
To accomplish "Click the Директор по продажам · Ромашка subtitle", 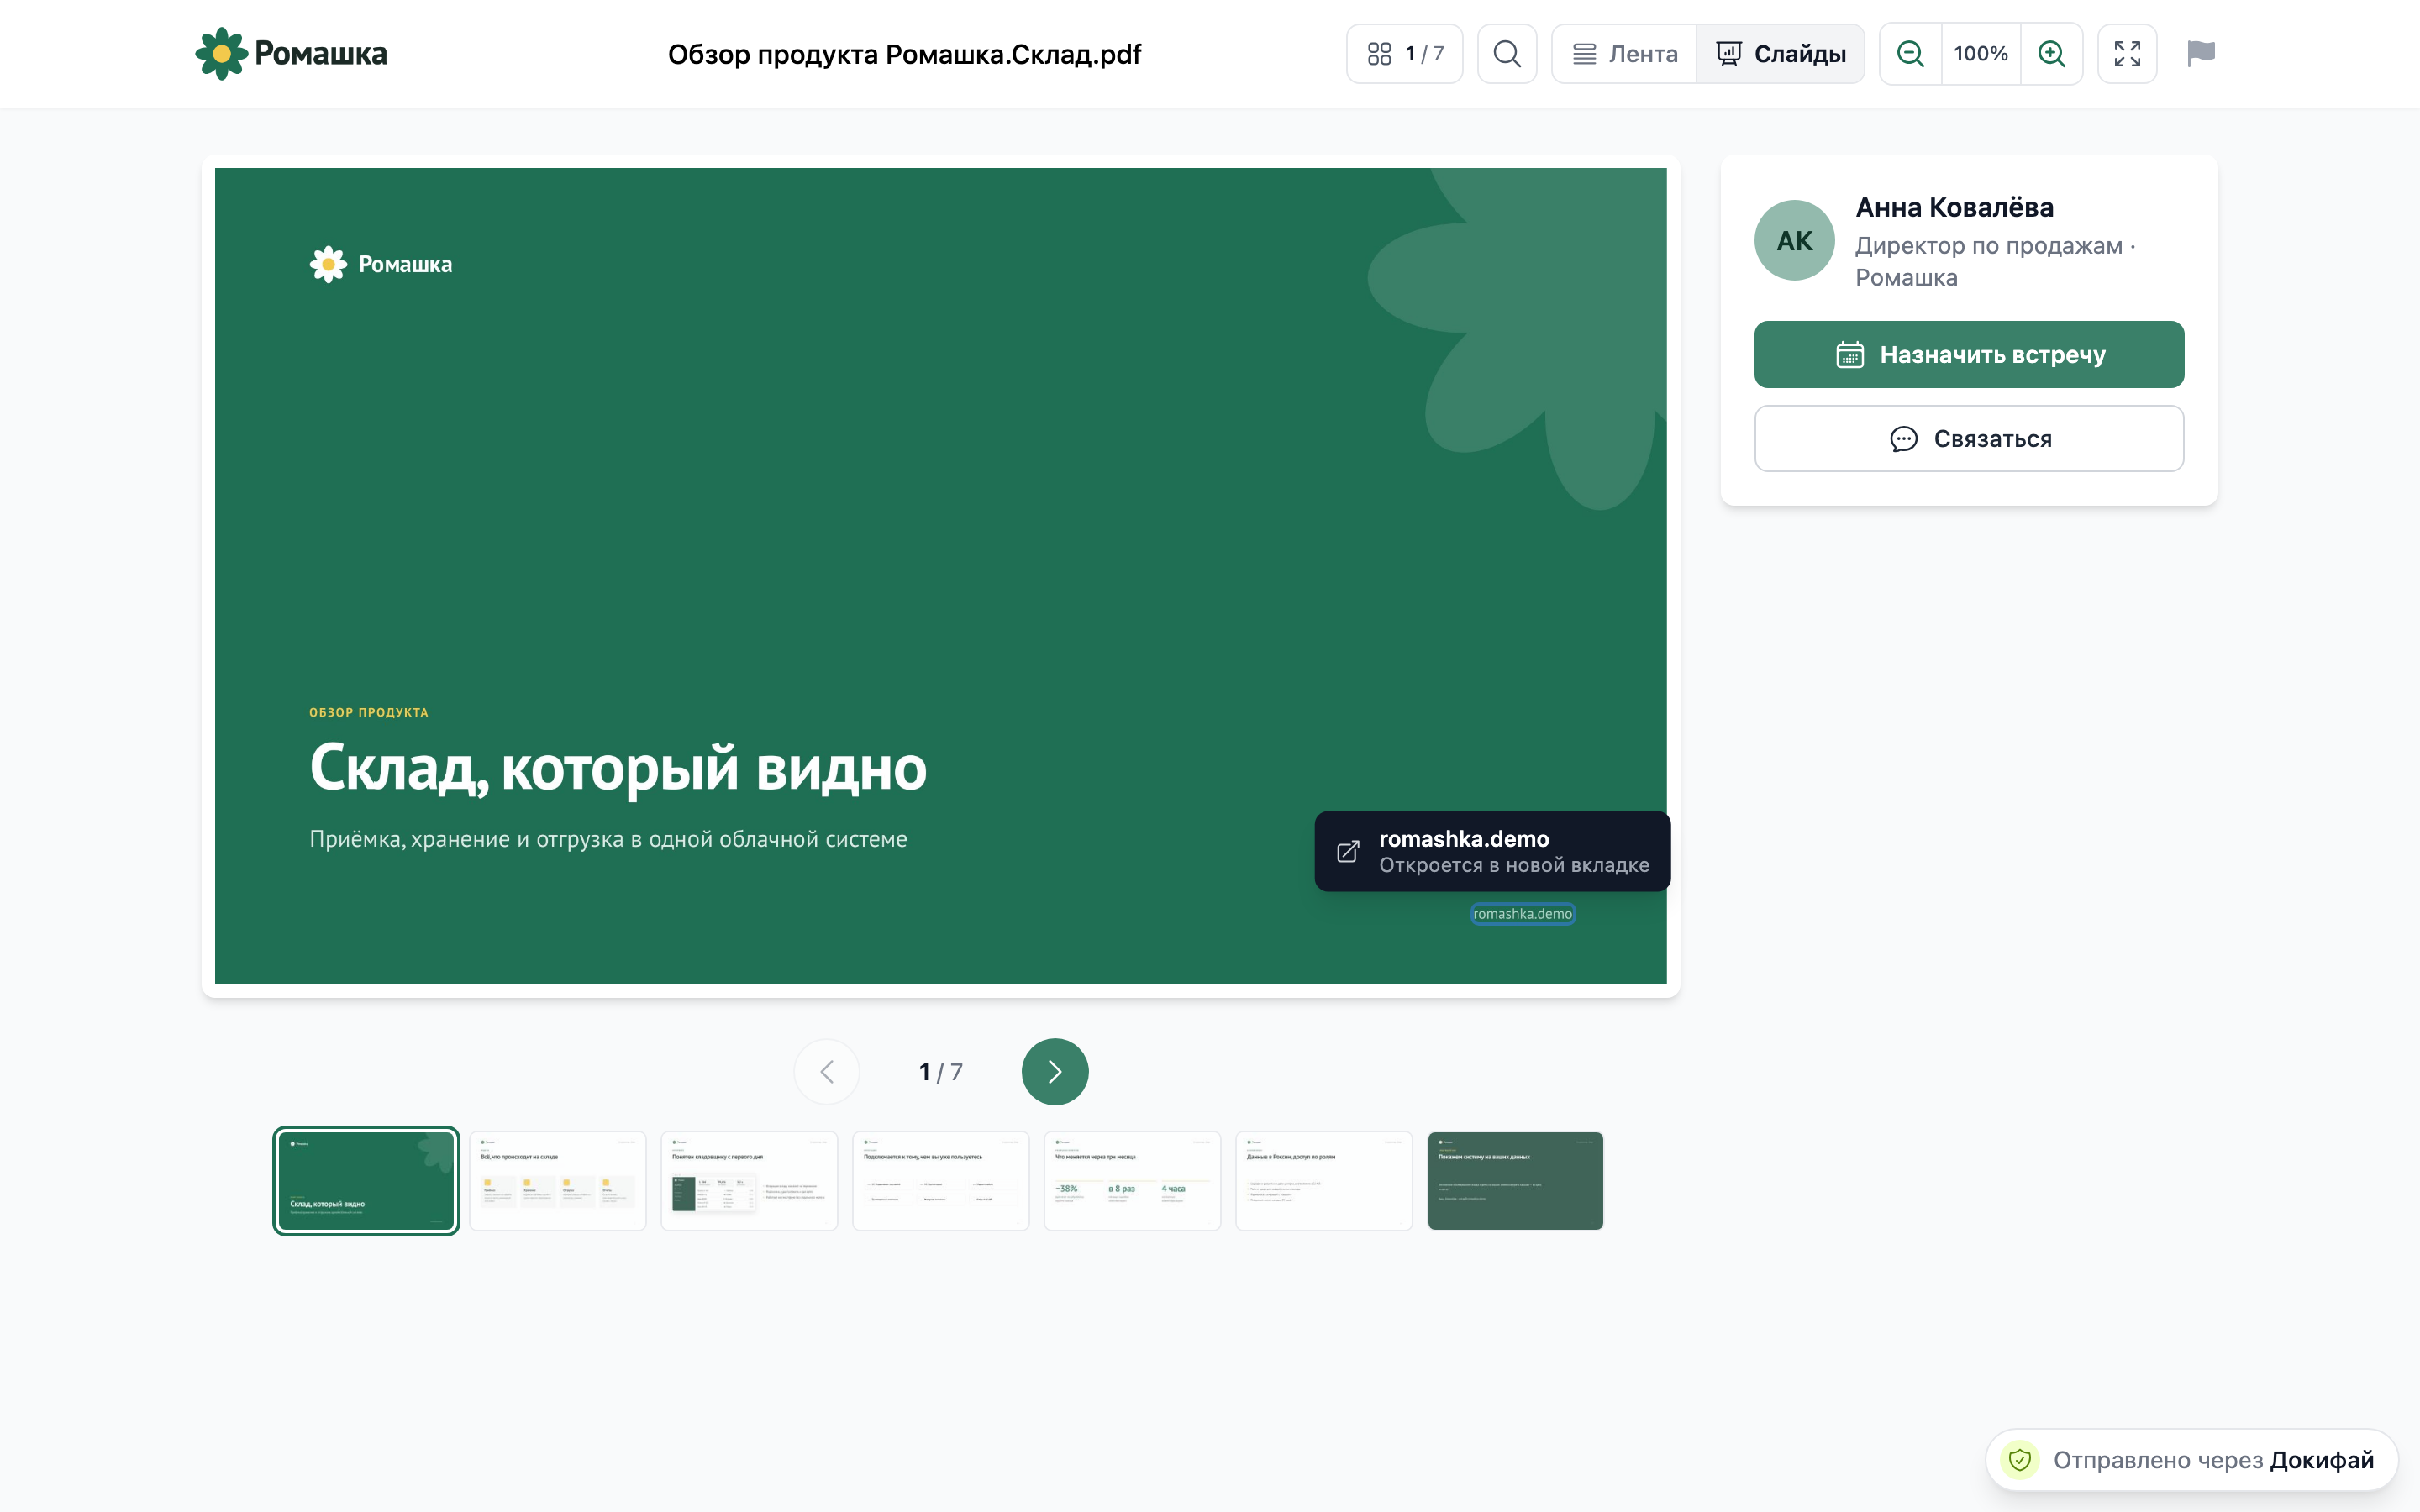I will pyautogui.click(x=1996, y=261).
